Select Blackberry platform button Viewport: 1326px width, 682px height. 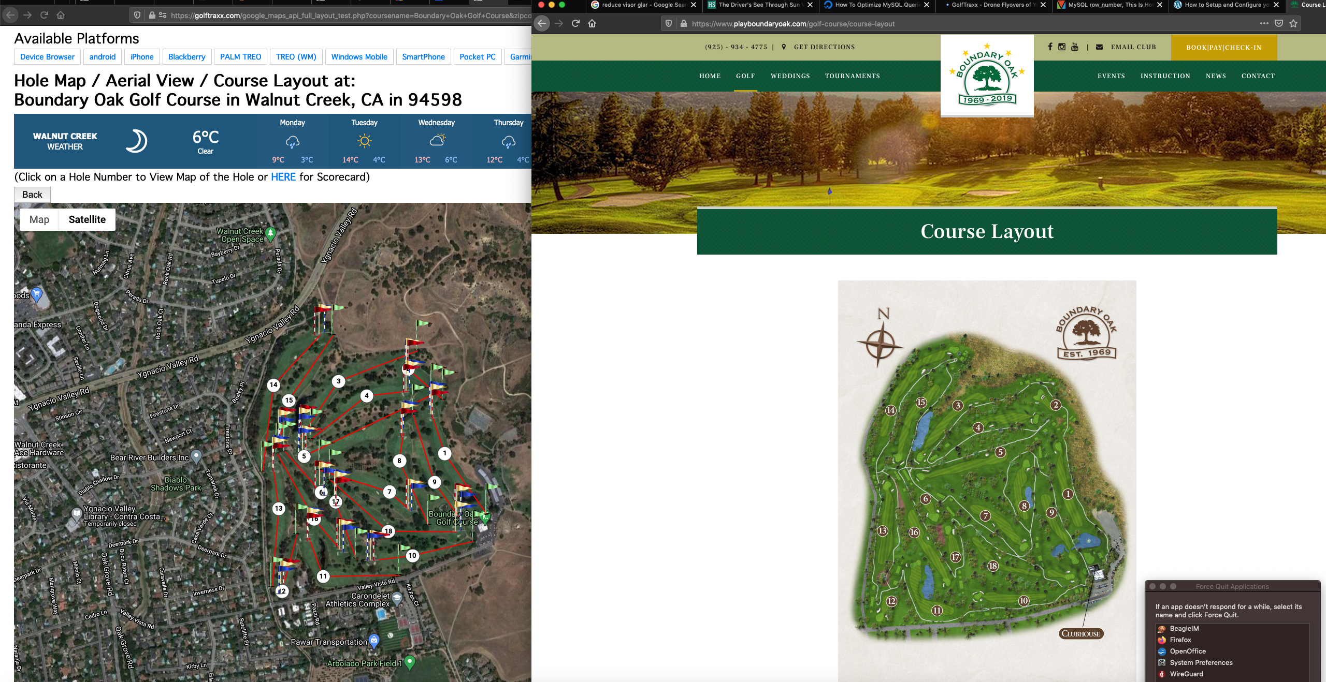click(x=186, y=57)
